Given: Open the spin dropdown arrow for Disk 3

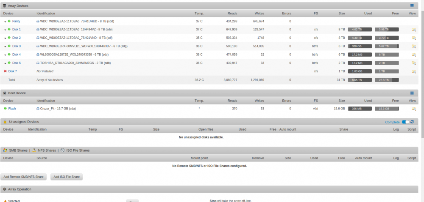Looking at the screenshot, I should point(5,46).
